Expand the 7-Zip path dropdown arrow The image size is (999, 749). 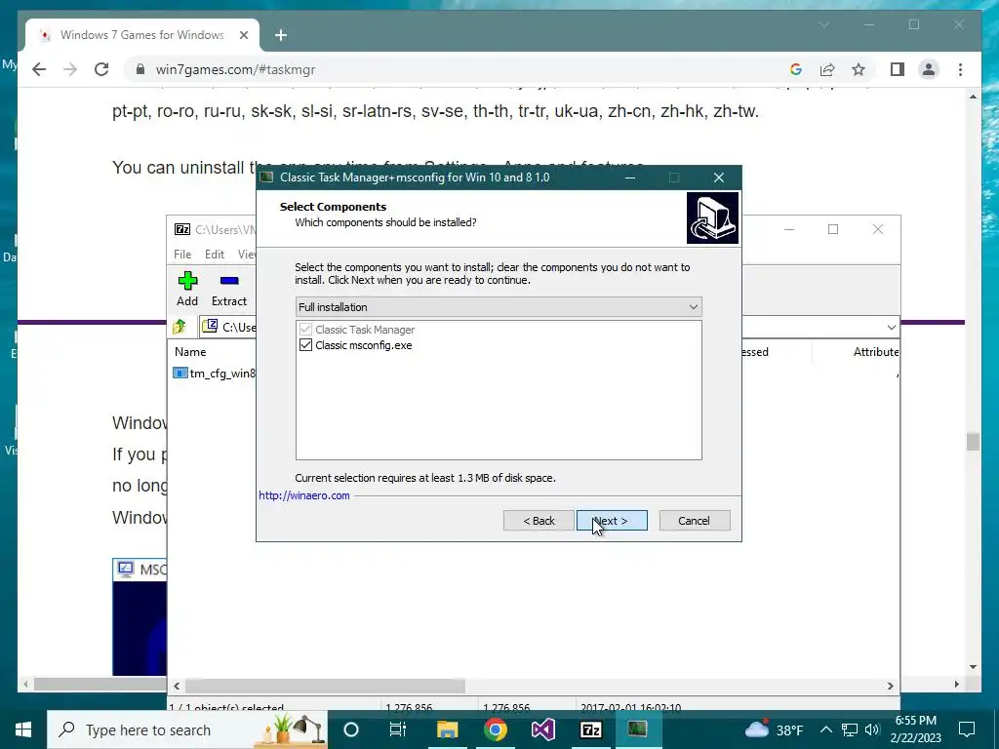point(891,327)
